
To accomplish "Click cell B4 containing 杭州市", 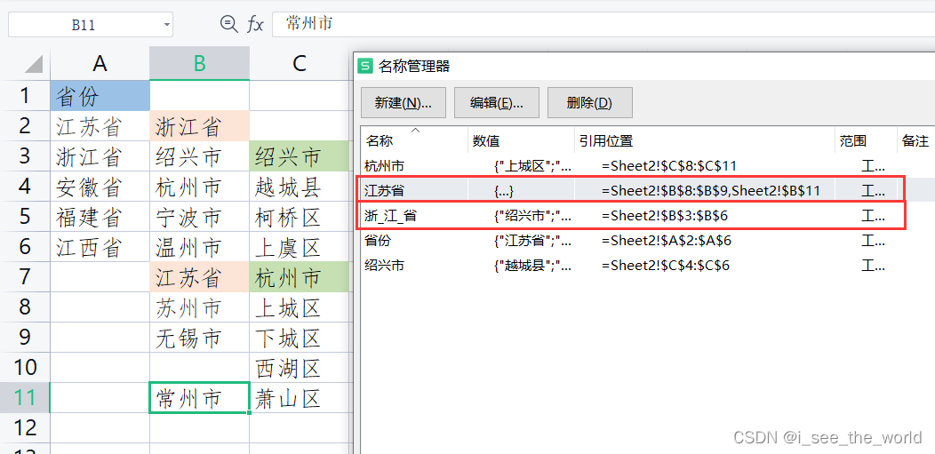I will coord(200,186).
